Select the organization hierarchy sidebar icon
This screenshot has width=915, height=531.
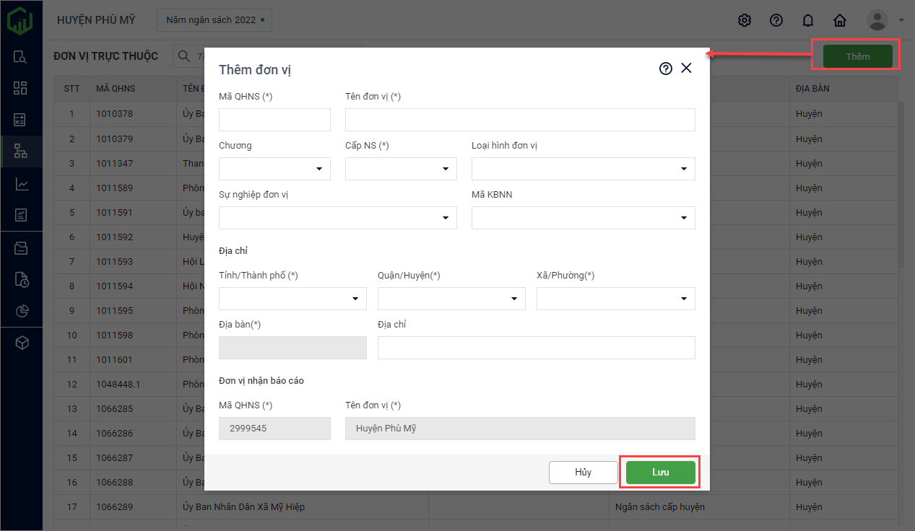[21, 152]
